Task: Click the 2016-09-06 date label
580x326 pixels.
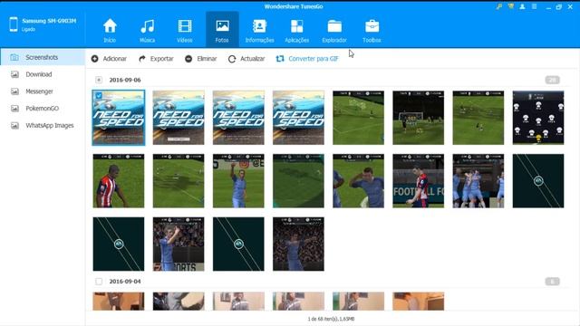Action: [x=125, y=80]
